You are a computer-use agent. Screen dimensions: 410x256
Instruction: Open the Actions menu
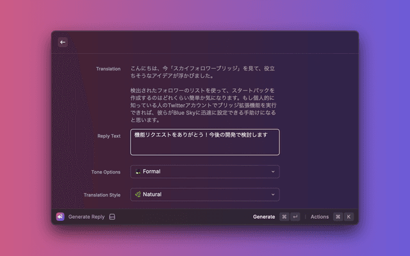[x=320, y=217]
